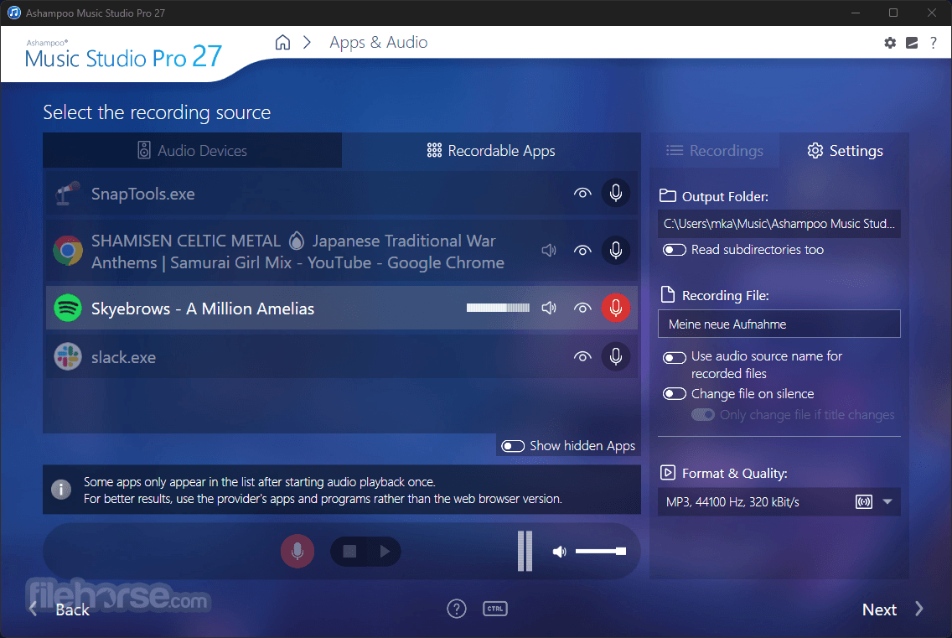The height and width of the screenshot is (638, 952).
Task: Select the SnapTools.exe row
Action: pyautogui.click(x=342, y=193)
